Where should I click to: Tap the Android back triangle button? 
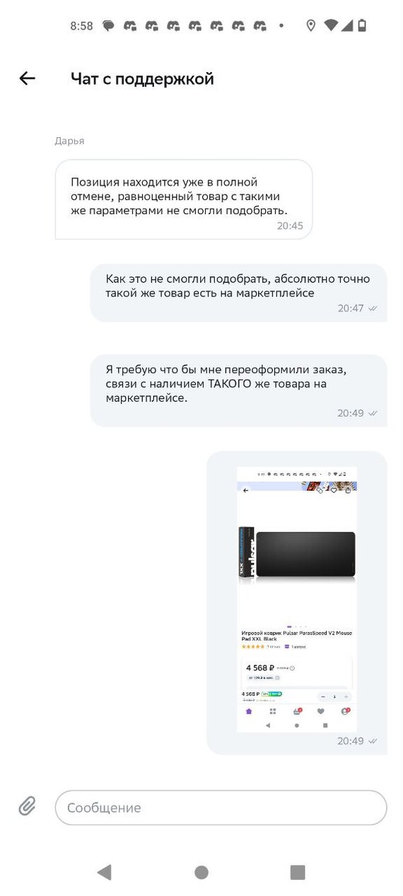[105, 872]
